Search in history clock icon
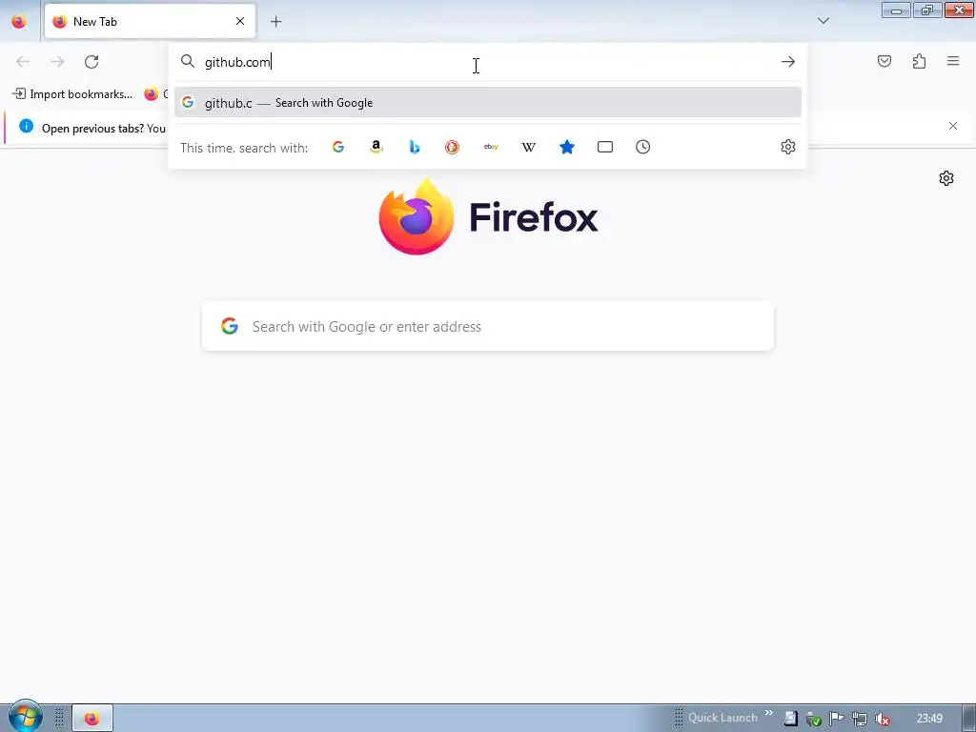The image size is (976, 732). tap(643, 147)
